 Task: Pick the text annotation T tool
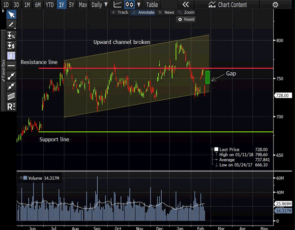point(11,56)
